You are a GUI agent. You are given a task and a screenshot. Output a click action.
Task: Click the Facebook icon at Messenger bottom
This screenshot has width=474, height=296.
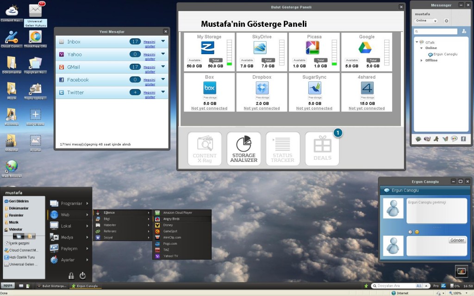[x=463, y=139]
